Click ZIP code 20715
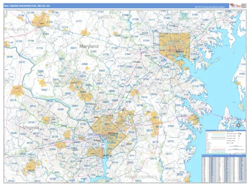250x187 pixels. tap(156, 117)
